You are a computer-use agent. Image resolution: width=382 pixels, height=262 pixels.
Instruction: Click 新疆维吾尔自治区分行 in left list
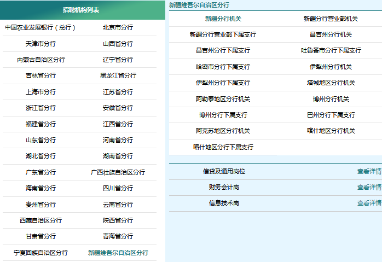[118, 253]
